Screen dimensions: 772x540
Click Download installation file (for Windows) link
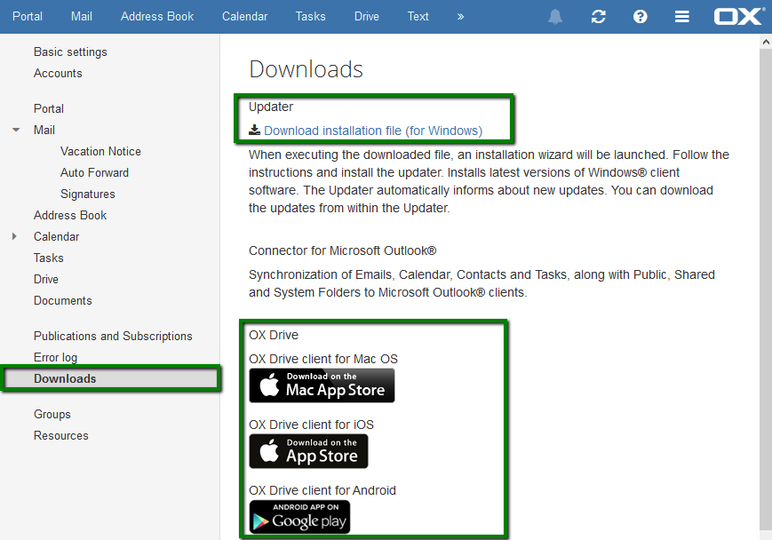pyautogui.click(x=373, y=131)
